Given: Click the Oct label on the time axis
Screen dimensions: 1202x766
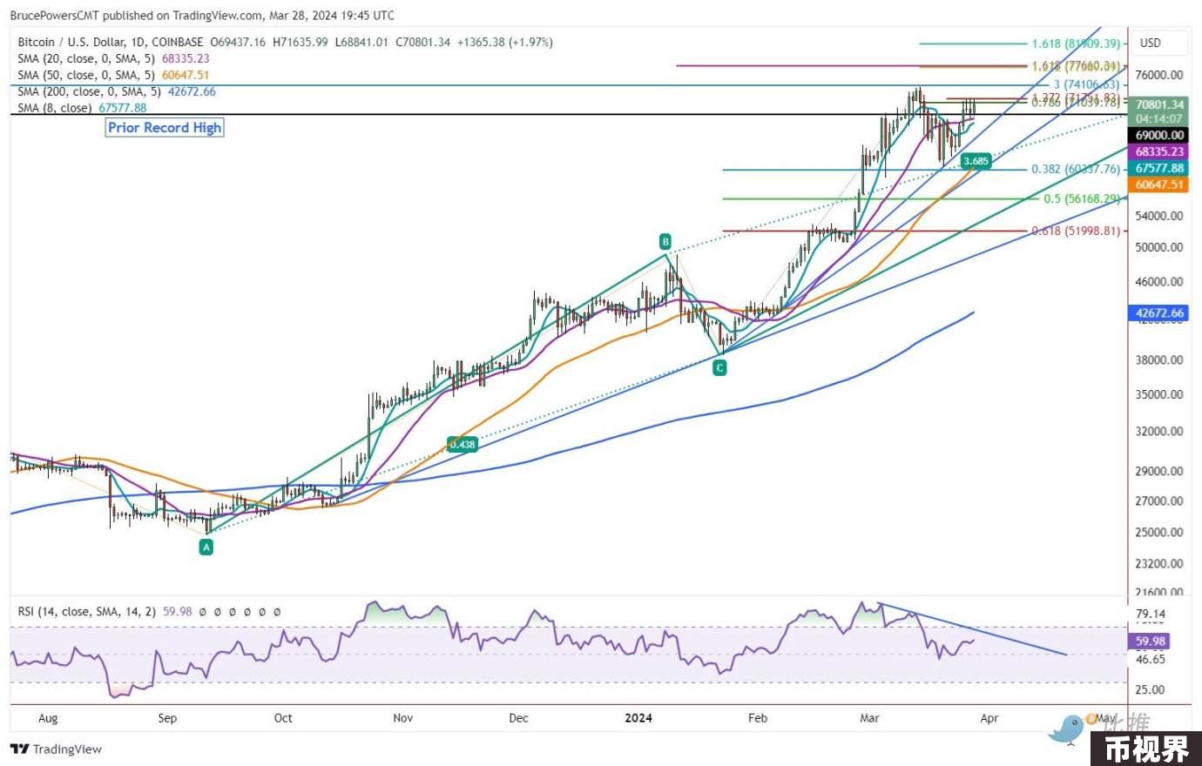Looking at the screenshot, I should coord(283,718).
